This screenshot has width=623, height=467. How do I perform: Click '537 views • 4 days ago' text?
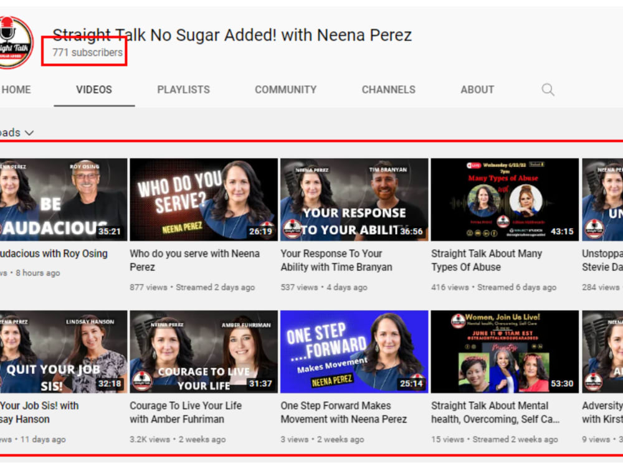(324, 287)
